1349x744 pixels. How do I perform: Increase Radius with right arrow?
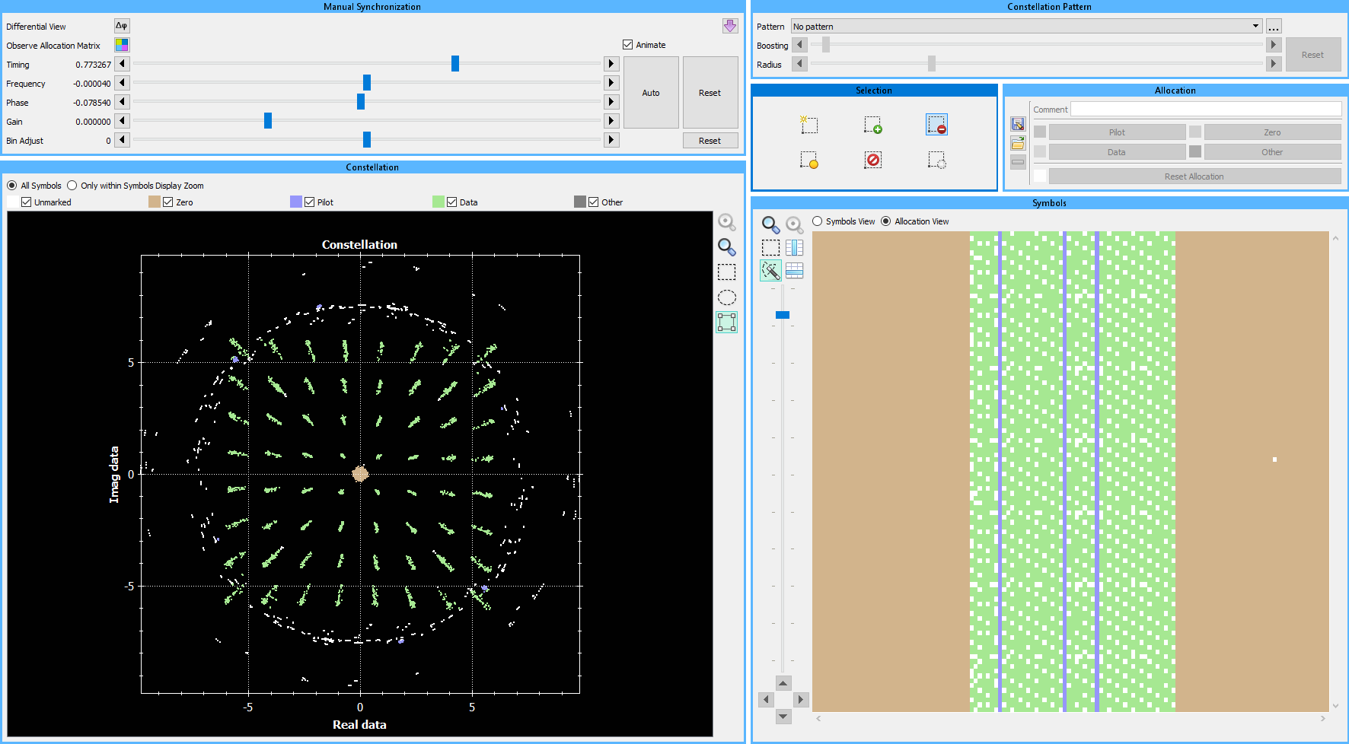(1274, 64)
